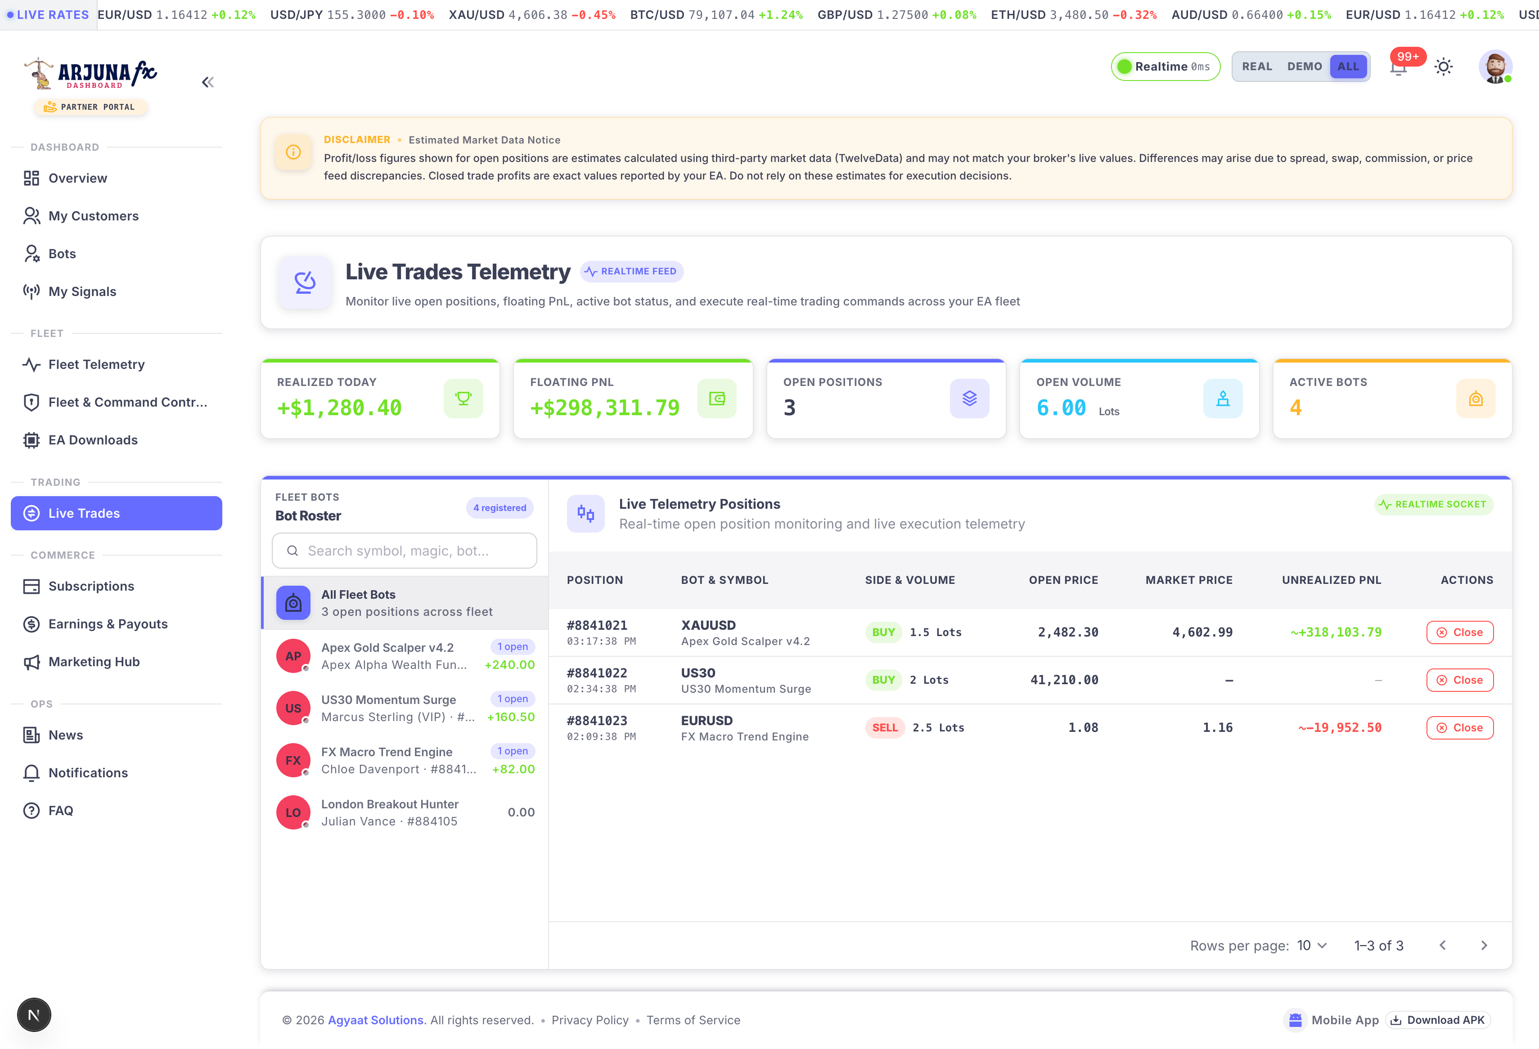The width and height of the screenshot is (1539, 1049).
Task: Click the Realized Today trophy icon
Action: click(x=463, y=399)
